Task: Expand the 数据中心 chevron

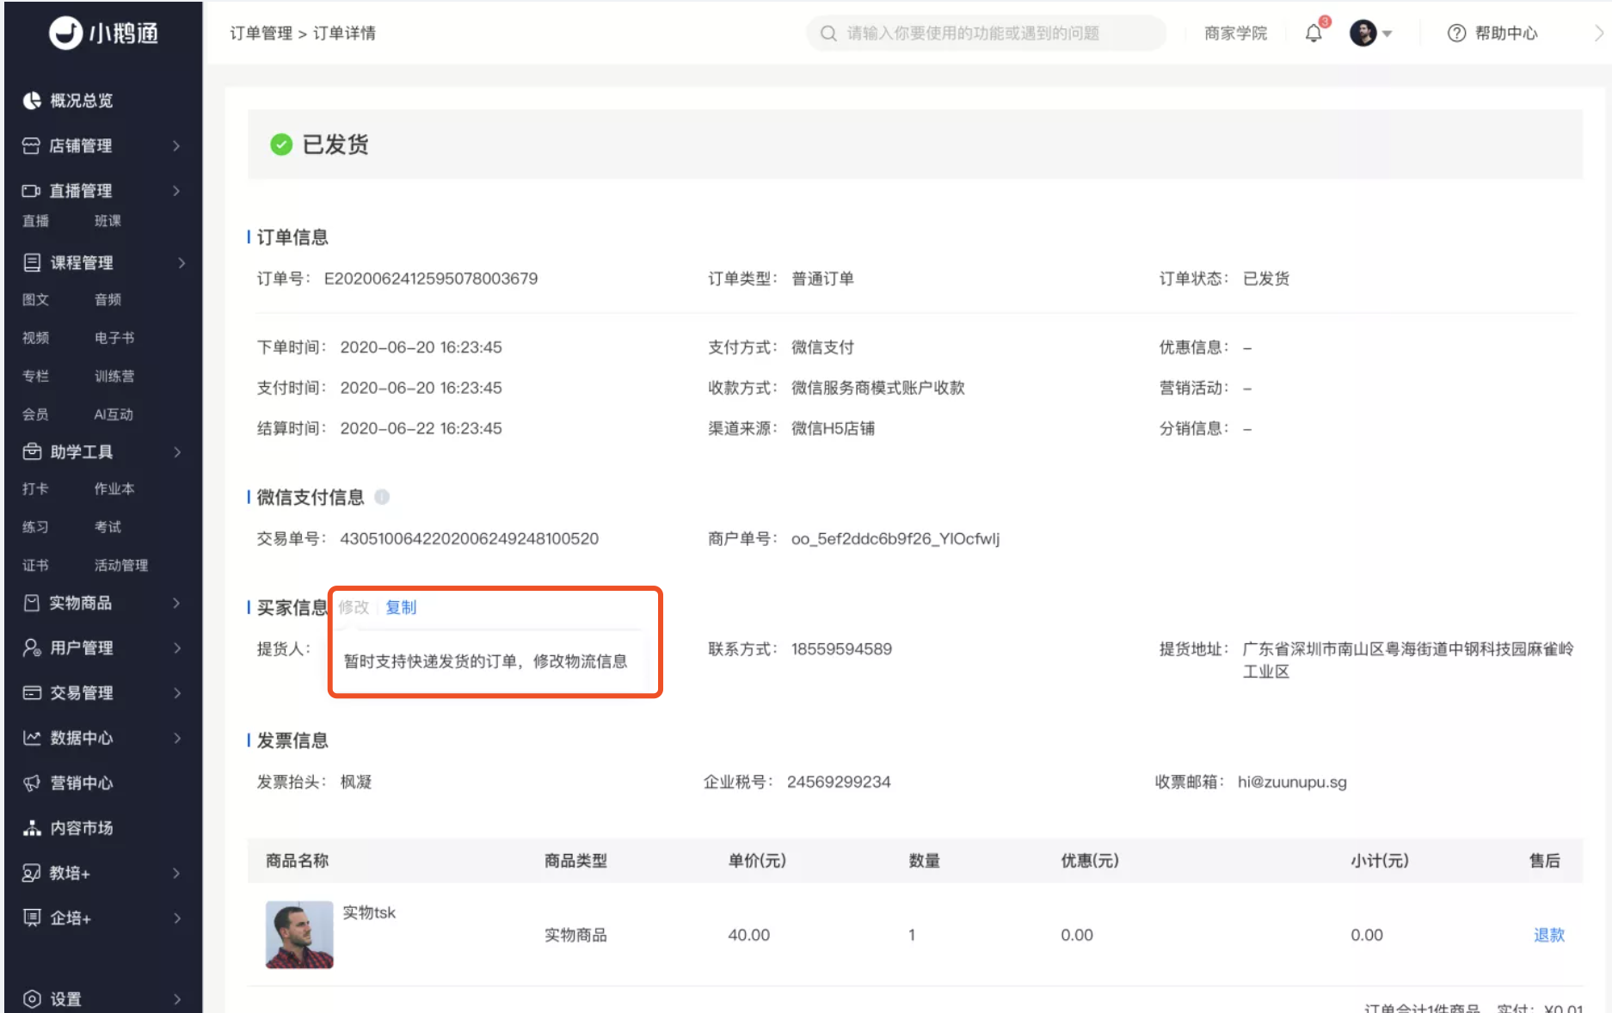Action: [x=177, y=738]
